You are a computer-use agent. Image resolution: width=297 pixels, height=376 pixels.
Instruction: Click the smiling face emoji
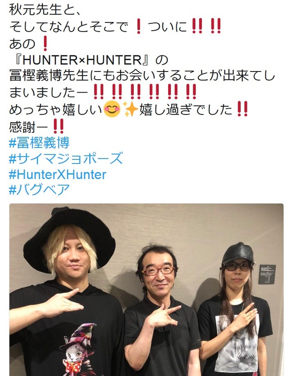[112, 109]
